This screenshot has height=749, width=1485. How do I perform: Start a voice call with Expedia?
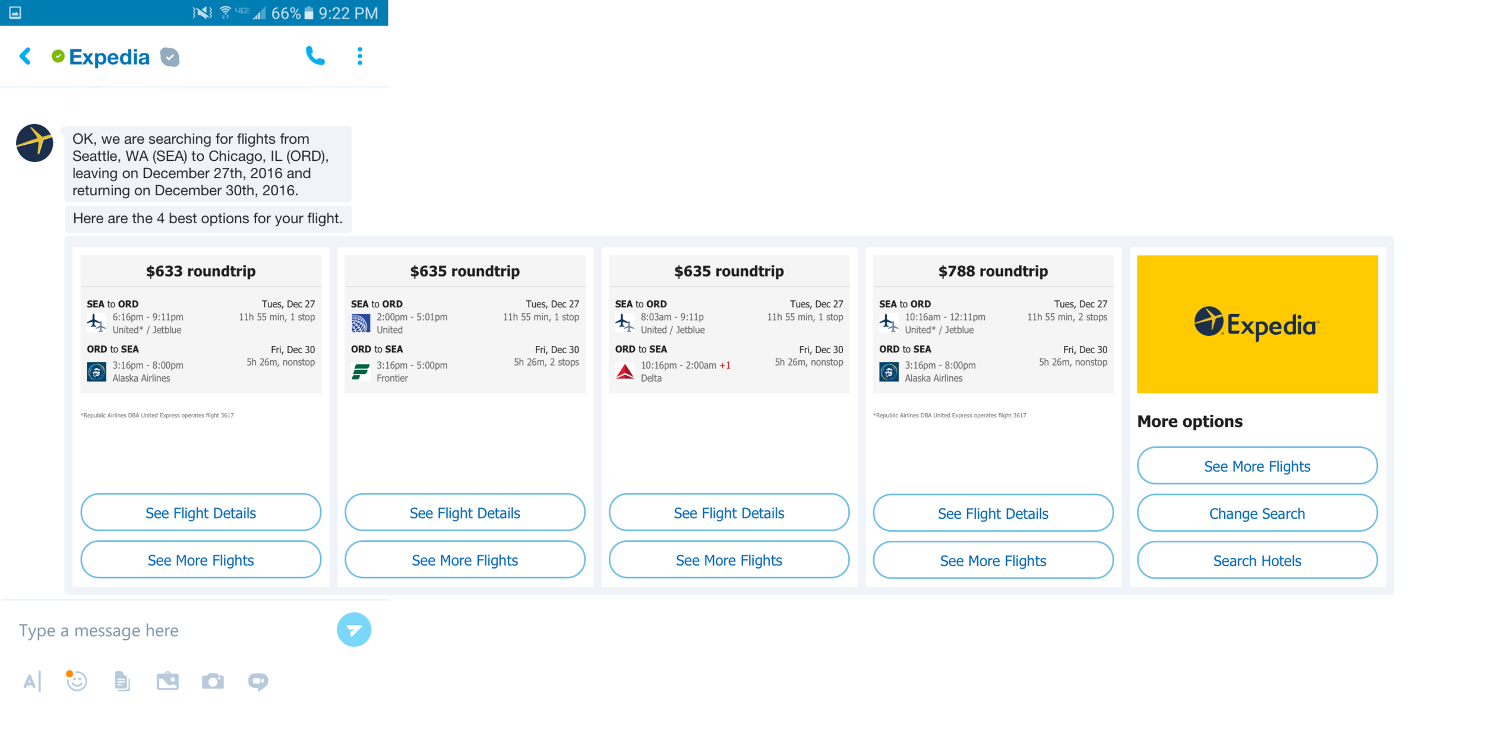(315, 56)
